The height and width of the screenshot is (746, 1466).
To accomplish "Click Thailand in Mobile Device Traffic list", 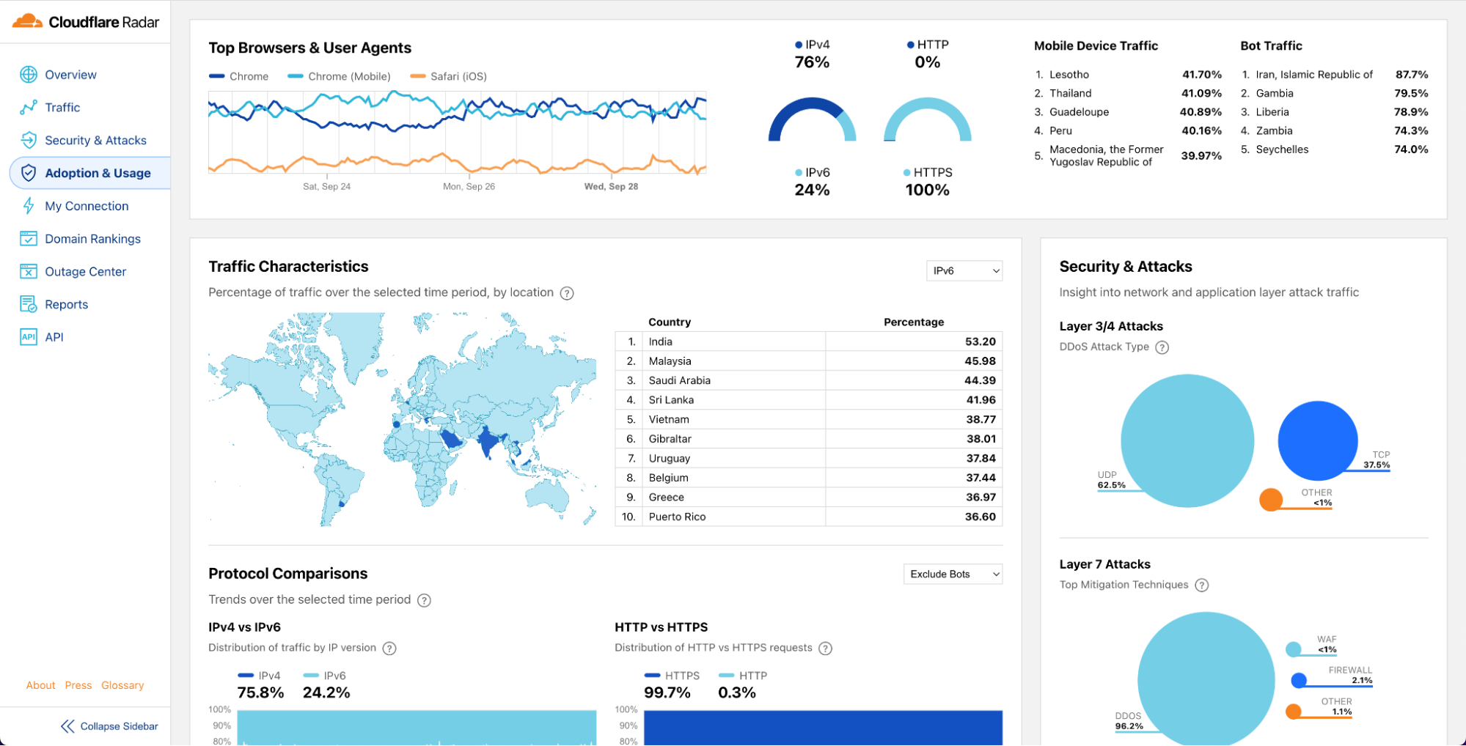I will coord(1128,94).
